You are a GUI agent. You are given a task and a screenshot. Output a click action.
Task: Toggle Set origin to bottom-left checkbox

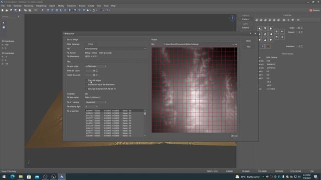pos(86,89)
